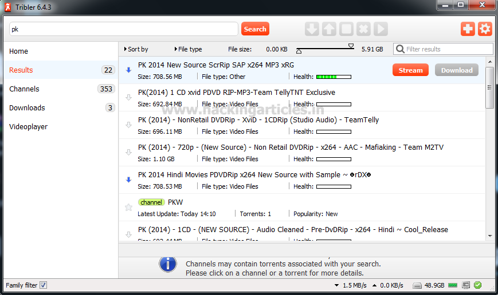Select PK (2014) 720p New Source torrent title

point(291,147)
